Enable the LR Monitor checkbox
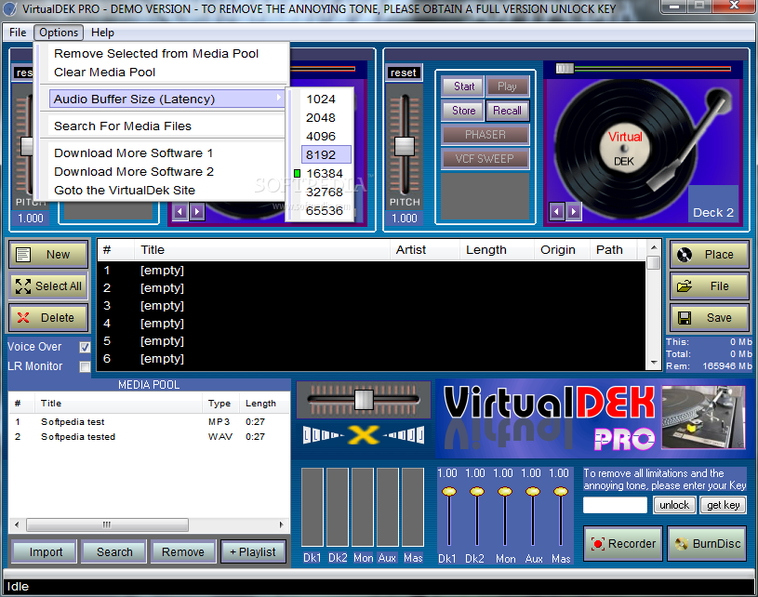 pyautogui.click(x=85, y=367)
